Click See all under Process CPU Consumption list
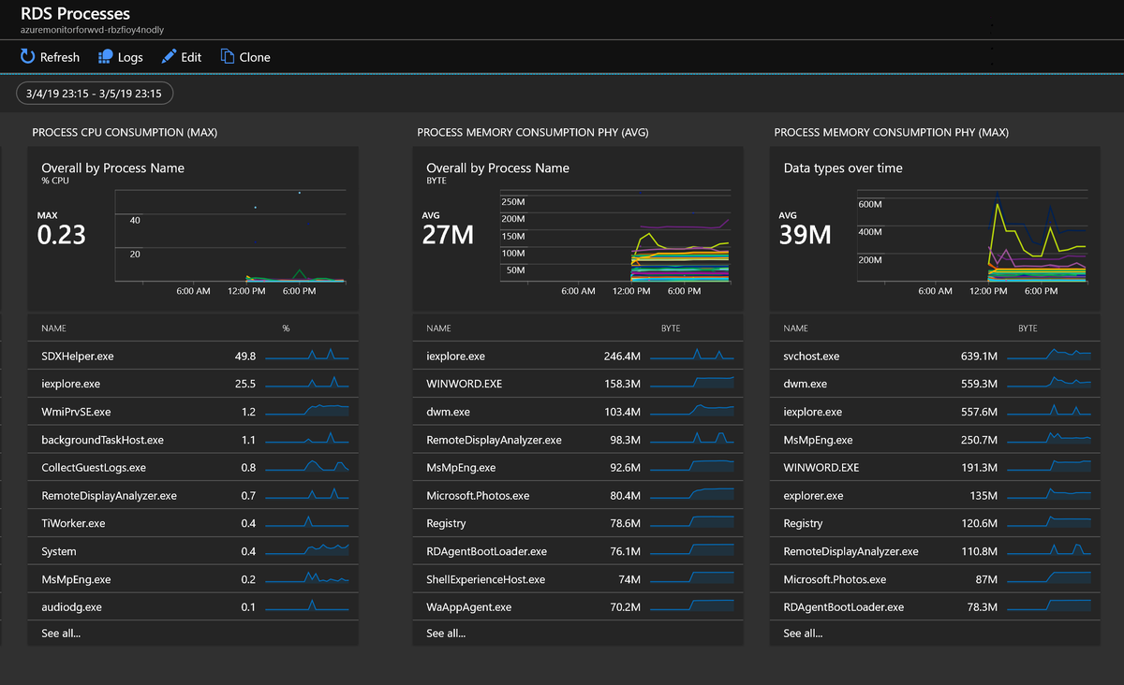This screenshot has width=1124, height=685. click(61, 634)
